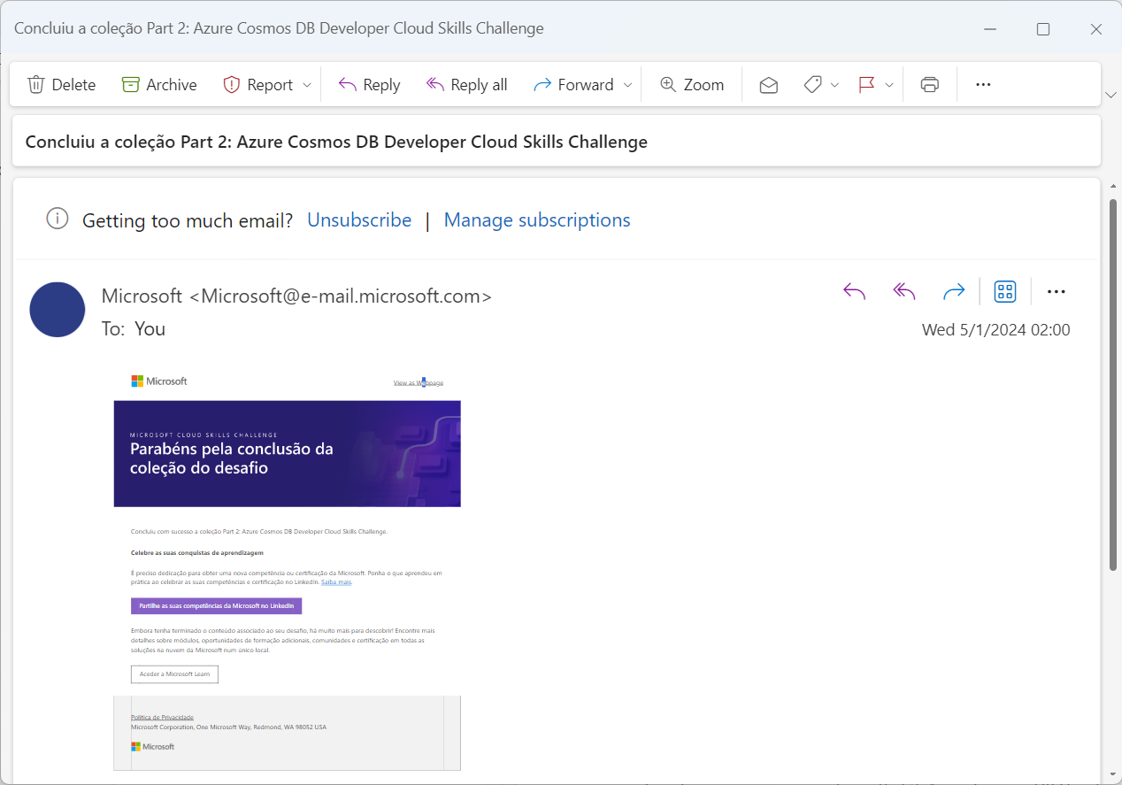Click Partilhe as suas competências LinkedIn button
This screenshot has height=785, width=1122.
[216, 605]
